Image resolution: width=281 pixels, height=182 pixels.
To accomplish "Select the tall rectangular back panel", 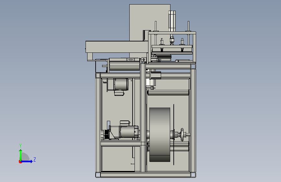I will [150, 23].
